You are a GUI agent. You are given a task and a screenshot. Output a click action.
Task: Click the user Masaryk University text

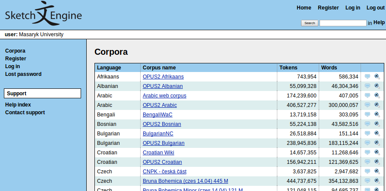click(x=34, y=34)
